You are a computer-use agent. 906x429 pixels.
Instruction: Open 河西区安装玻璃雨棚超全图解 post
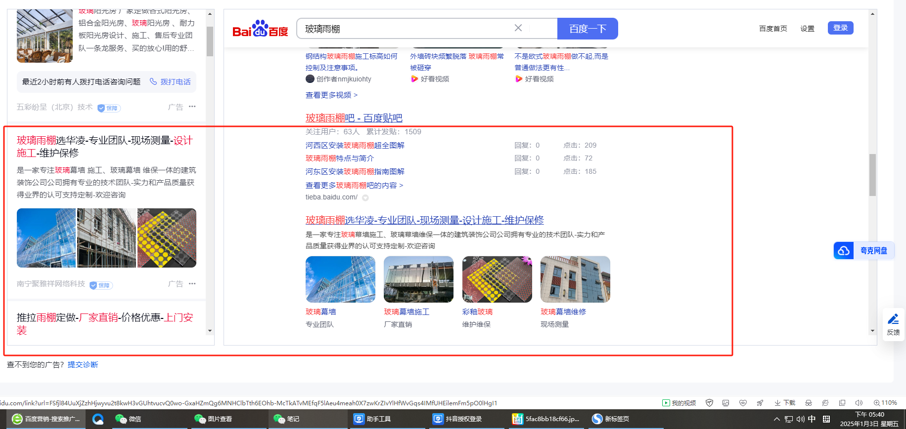coord(355,145)
